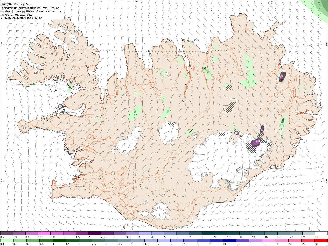328x246 pixels.
Task: Pick the dark teal swatch labeled 8
Action: (208, 233)
